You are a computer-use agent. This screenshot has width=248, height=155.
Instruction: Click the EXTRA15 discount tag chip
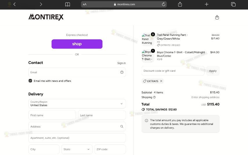153,81
